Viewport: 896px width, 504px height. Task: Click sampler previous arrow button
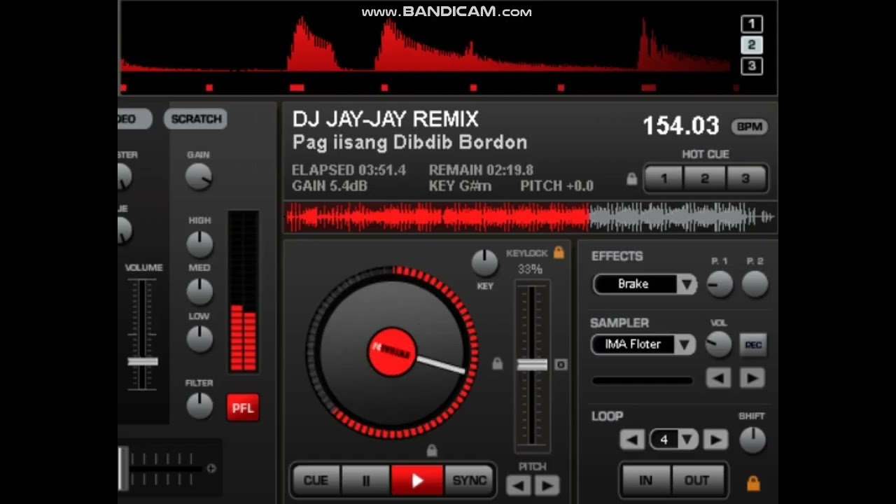pyautogui.click(x=719, y=378)
